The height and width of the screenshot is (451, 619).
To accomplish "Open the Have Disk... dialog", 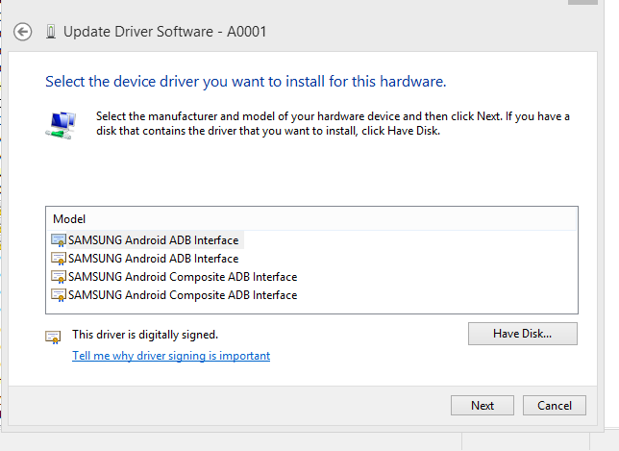I will tap(522, 334).
